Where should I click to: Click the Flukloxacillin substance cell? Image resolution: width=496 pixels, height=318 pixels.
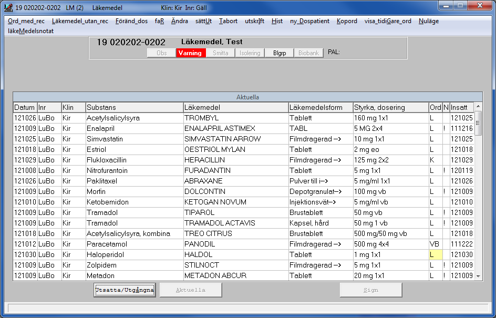[135, 160]
